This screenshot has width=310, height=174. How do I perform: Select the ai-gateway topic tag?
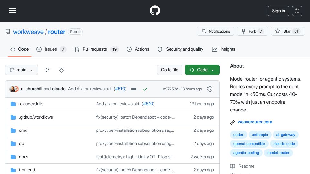point(285,135)
